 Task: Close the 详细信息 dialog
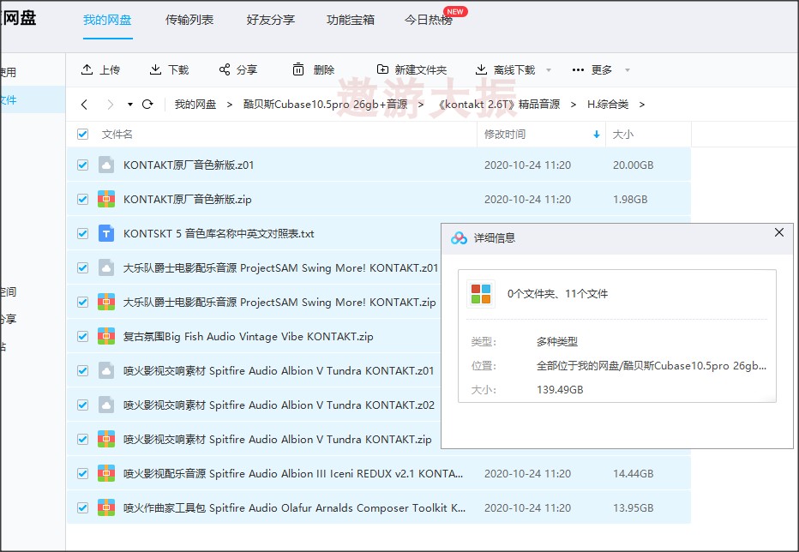(x=779, y=232)
